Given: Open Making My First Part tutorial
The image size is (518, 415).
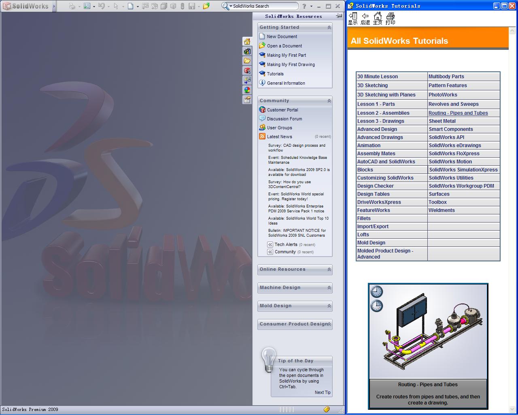Looking at the screenshot, I should point(287,55).
